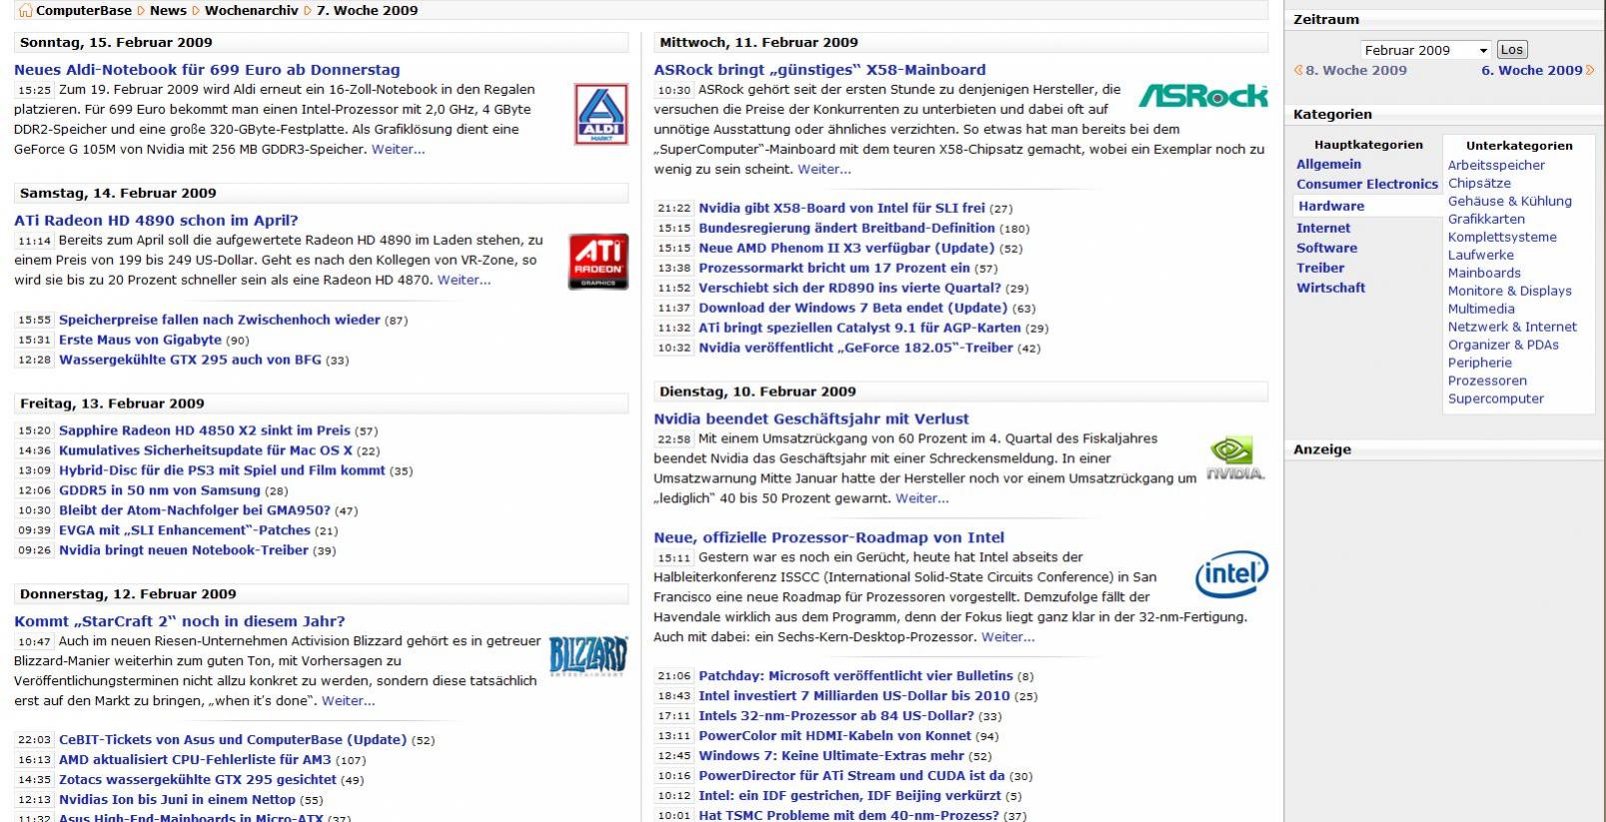
Task: Open subcategory Prozessoren
Action: pyautogui.click(x=1487, y=381)
